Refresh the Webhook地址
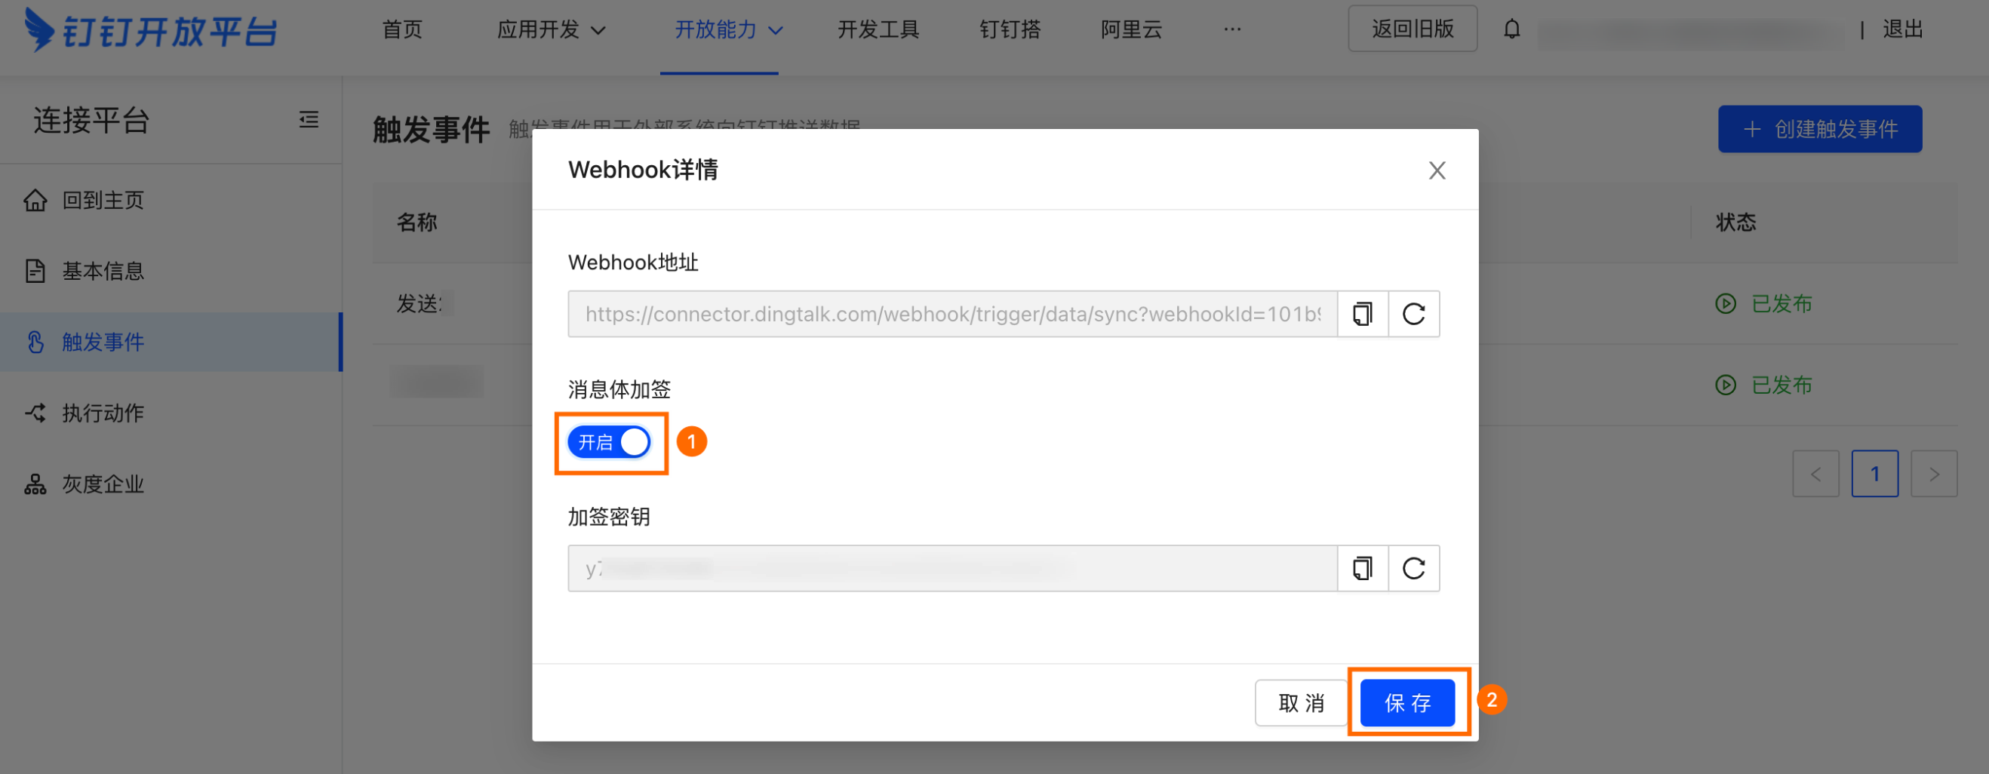 [x=1413, y=313]
